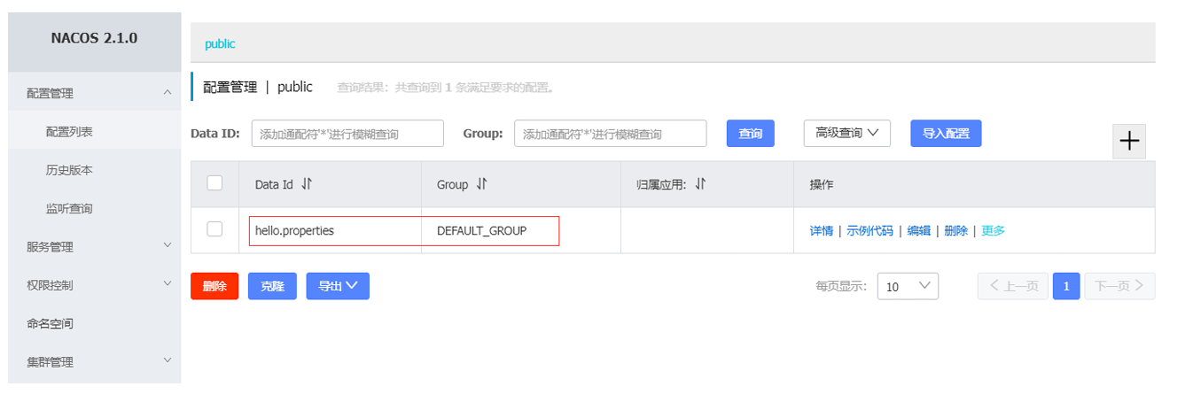Screen dimensions: 1193x402
Task: Open 历史版本 in the sidebar
Action: (x=69, y=169)
